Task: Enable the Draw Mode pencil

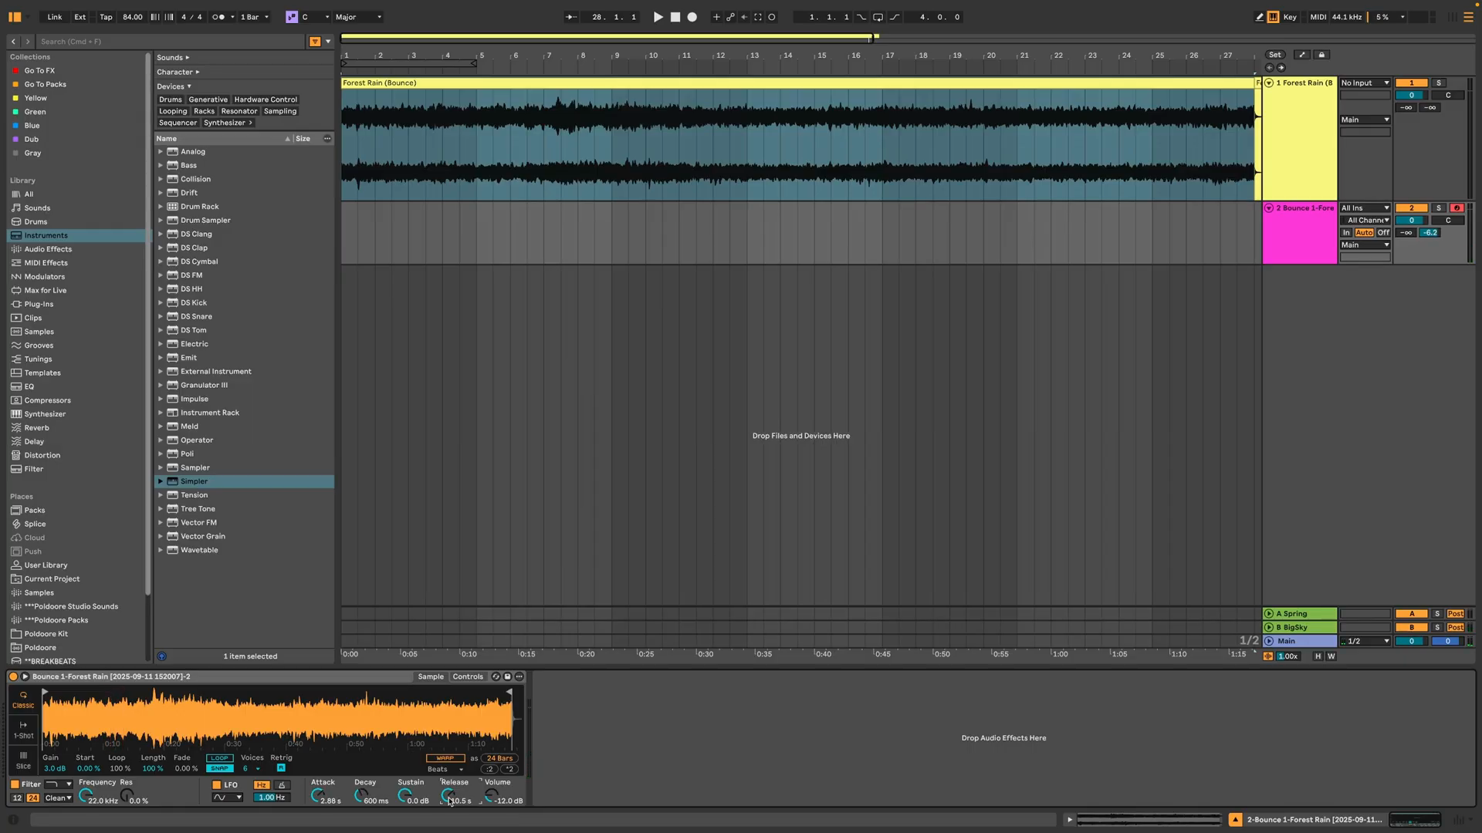Action: point(1259,17)
